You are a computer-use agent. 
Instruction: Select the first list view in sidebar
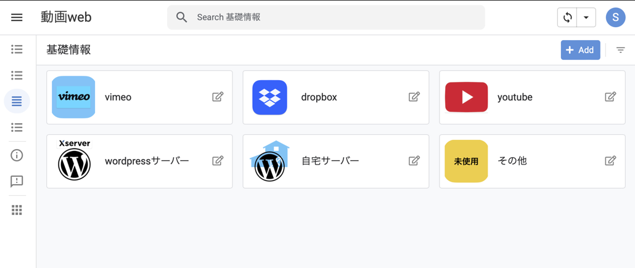coord(17,49)
